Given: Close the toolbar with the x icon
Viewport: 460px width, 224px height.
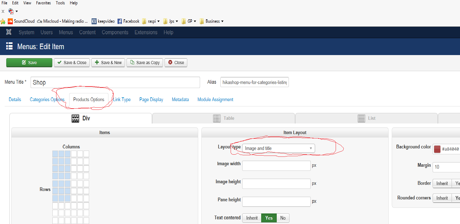Looking at the screenshot, I should coord(3,11).
